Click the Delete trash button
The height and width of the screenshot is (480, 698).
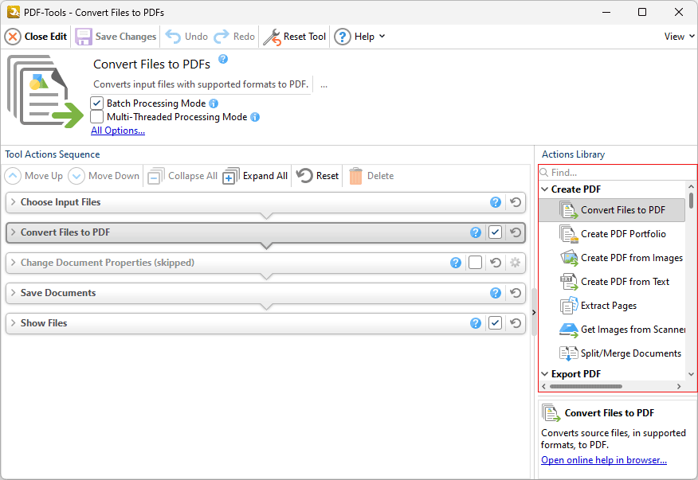(x=371, y=176)
